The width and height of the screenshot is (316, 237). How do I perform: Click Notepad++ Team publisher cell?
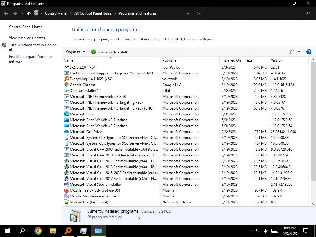coord(177,202)
